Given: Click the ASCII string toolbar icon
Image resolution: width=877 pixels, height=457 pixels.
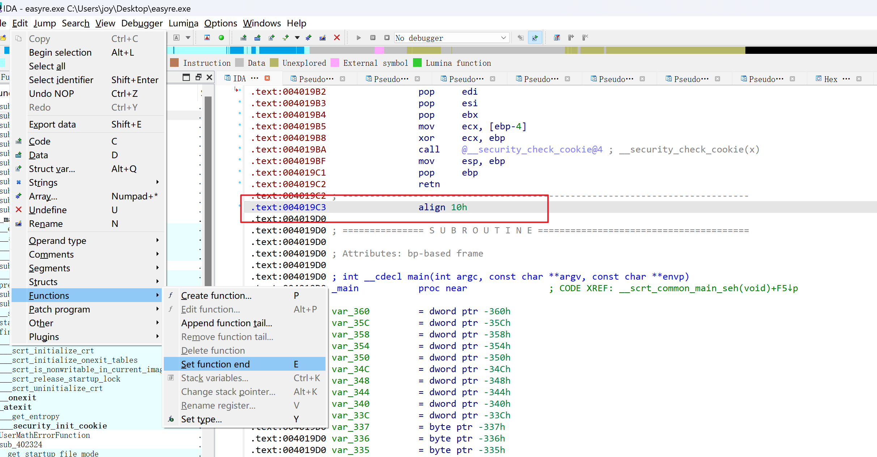Looking at the screenshot, I should click(272, 38).
